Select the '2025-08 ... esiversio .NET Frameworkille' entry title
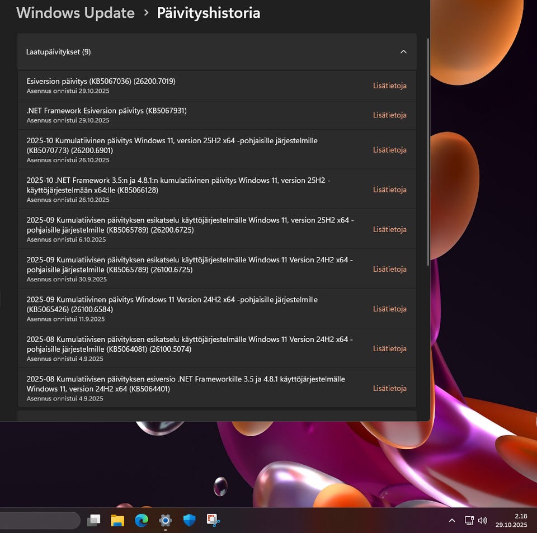 click(186, 384)
